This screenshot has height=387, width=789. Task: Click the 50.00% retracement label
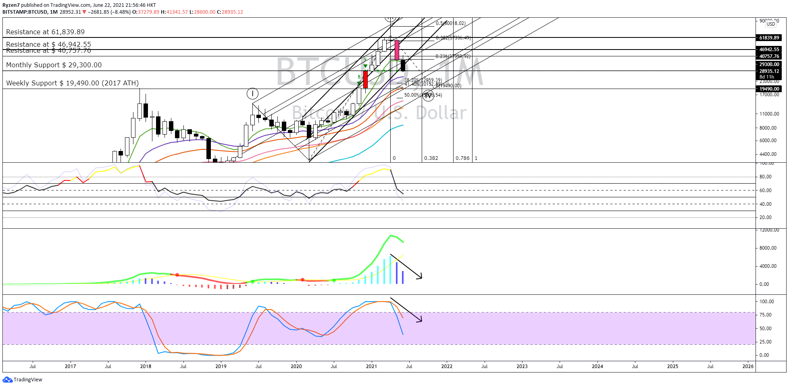pyautogui.click(x=423, y=95)
